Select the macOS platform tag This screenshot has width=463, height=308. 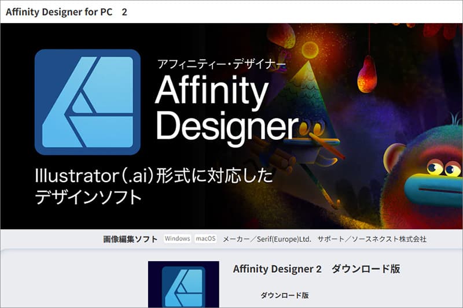coord(205,239)
